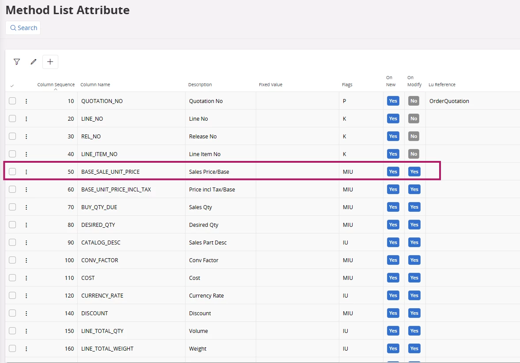Open row menu for BASE_SALE_UNIT_PRICE

point(26,172)
